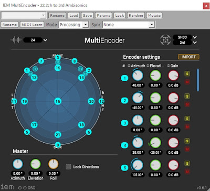This screenshot has width=210, height=191.
Task: Click the OSC status indicator
Action: click(27, 188)
